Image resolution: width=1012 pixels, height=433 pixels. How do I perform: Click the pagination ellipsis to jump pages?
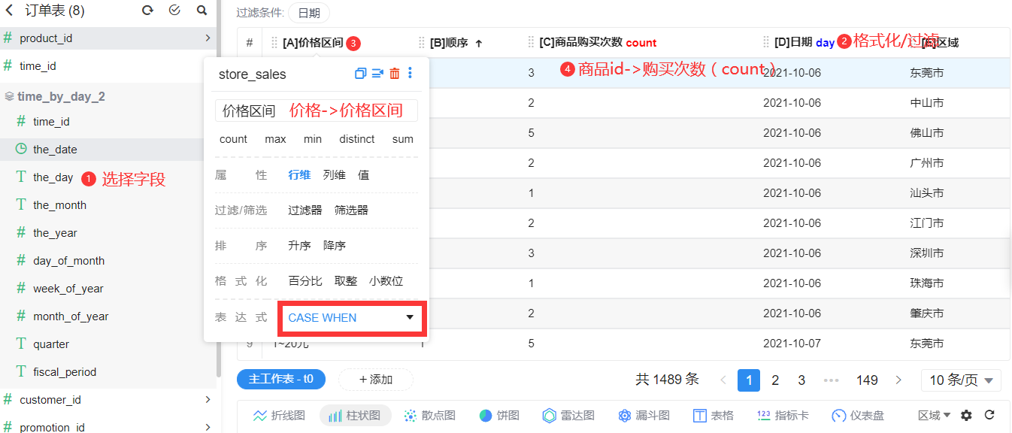tap(831, 380)
